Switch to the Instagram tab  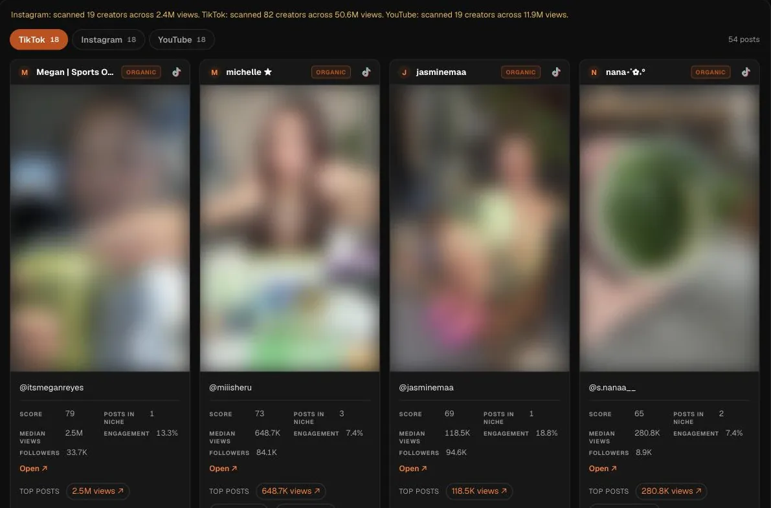[x=108, y=40]
